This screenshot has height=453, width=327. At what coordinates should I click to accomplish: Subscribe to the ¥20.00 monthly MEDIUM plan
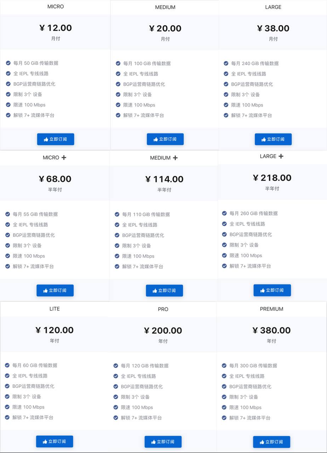click(x=165, y=139)
